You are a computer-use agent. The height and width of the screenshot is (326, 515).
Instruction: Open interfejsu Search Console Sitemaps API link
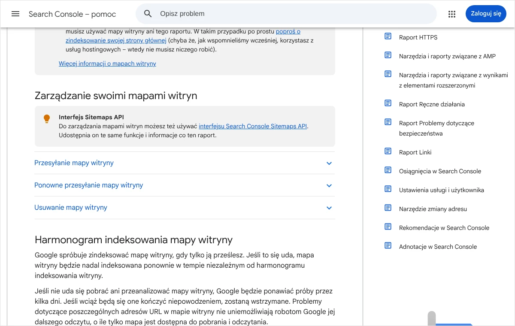tap(253, 126)
